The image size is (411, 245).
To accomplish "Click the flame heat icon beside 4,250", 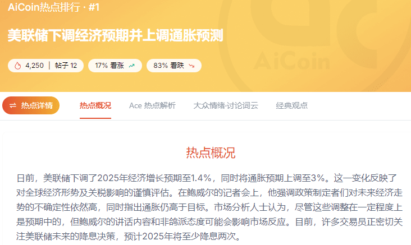I will point(17,66).
